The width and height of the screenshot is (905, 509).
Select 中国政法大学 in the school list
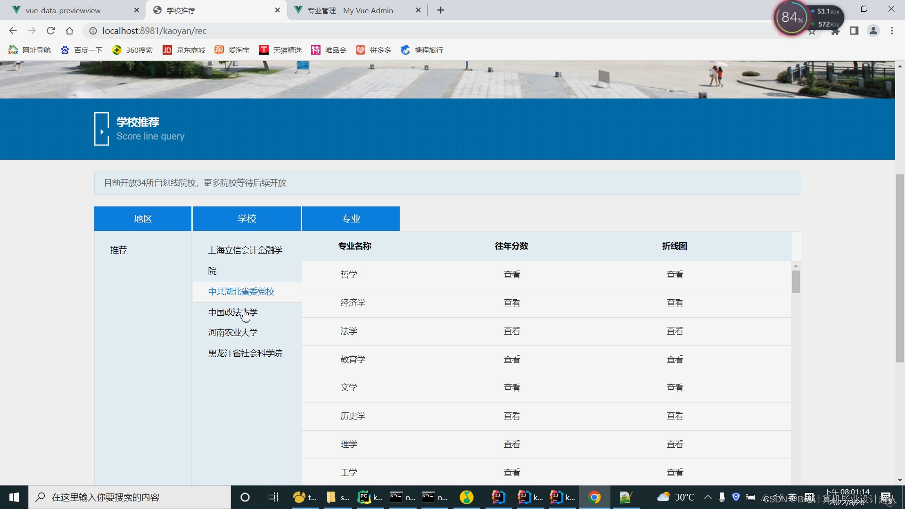pyautogui.click(x=233, y=312)
